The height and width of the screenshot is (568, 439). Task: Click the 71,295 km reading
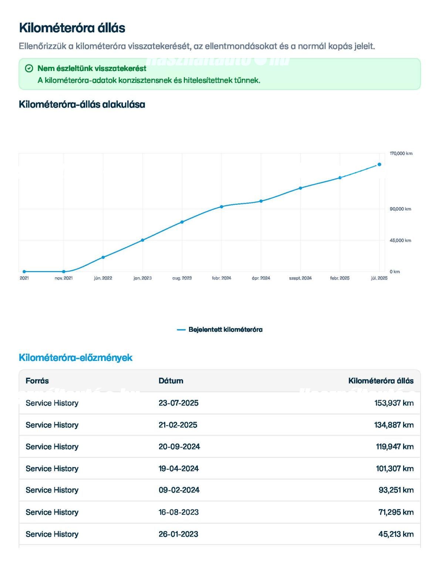coord(396,512)
